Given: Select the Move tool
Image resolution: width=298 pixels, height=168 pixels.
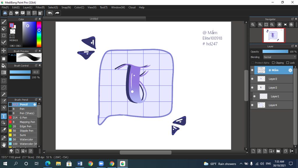Looking at the screenshot, I should coord(3,50).
